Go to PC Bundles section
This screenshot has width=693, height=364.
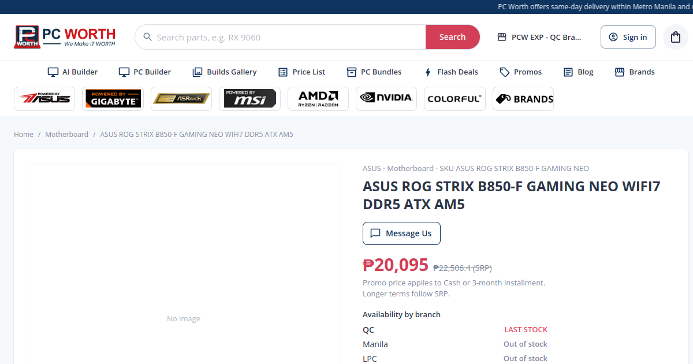point(374,72)
